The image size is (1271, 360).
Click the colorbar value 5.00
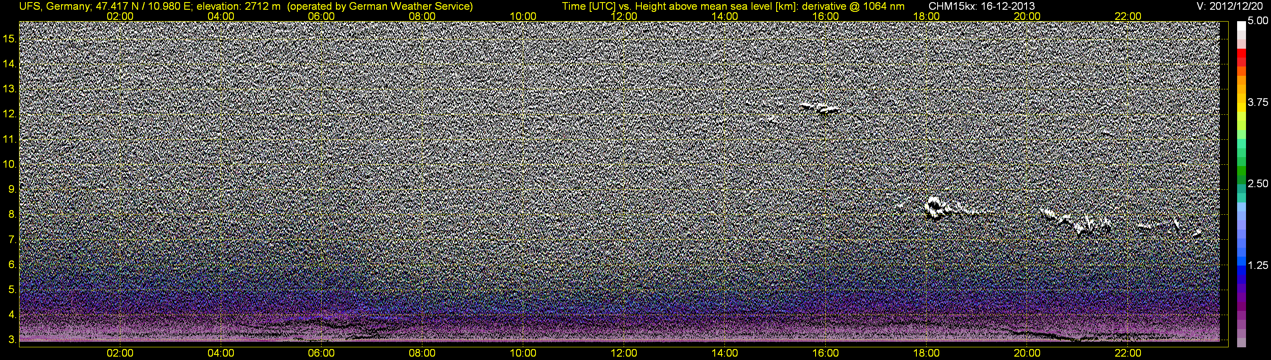pos(1257,21)
